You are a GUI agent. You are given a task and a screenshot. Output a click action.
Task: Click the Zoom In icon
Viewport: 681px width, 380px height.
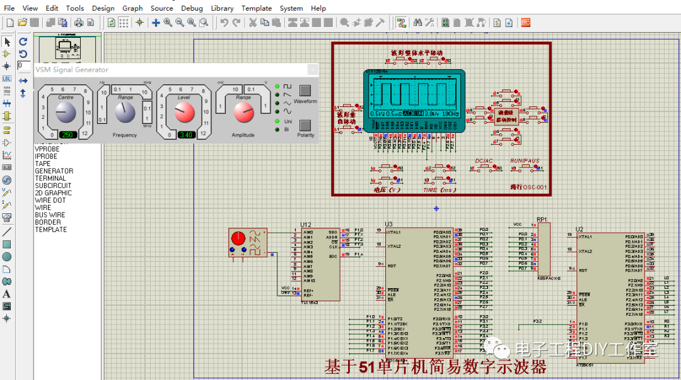click(x=168, y=23)
